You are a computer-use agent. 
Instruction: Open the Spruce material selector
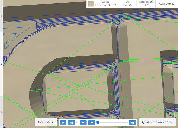pos(102,4)
